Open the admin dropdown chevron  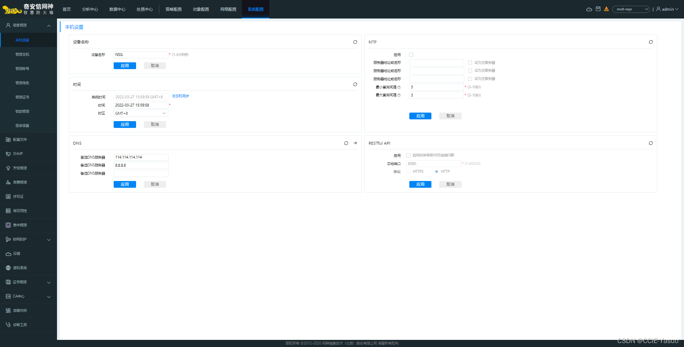click(x=677, y=9)
